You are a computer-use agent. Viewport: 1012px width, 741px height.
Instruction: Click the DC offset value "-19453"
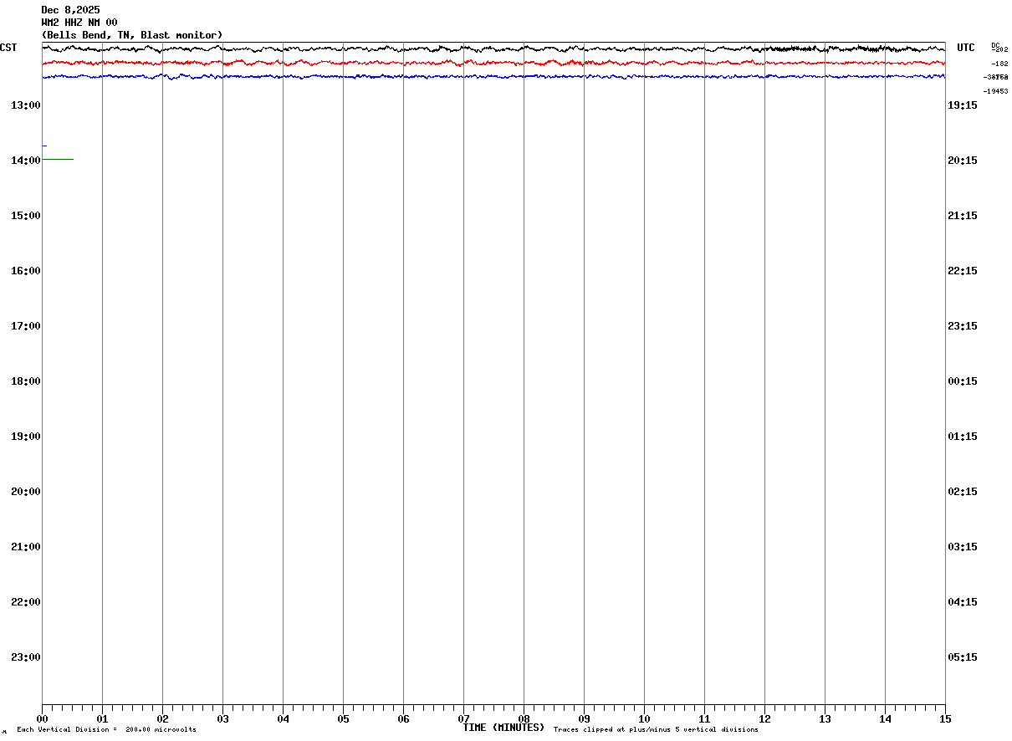point(995,91)
